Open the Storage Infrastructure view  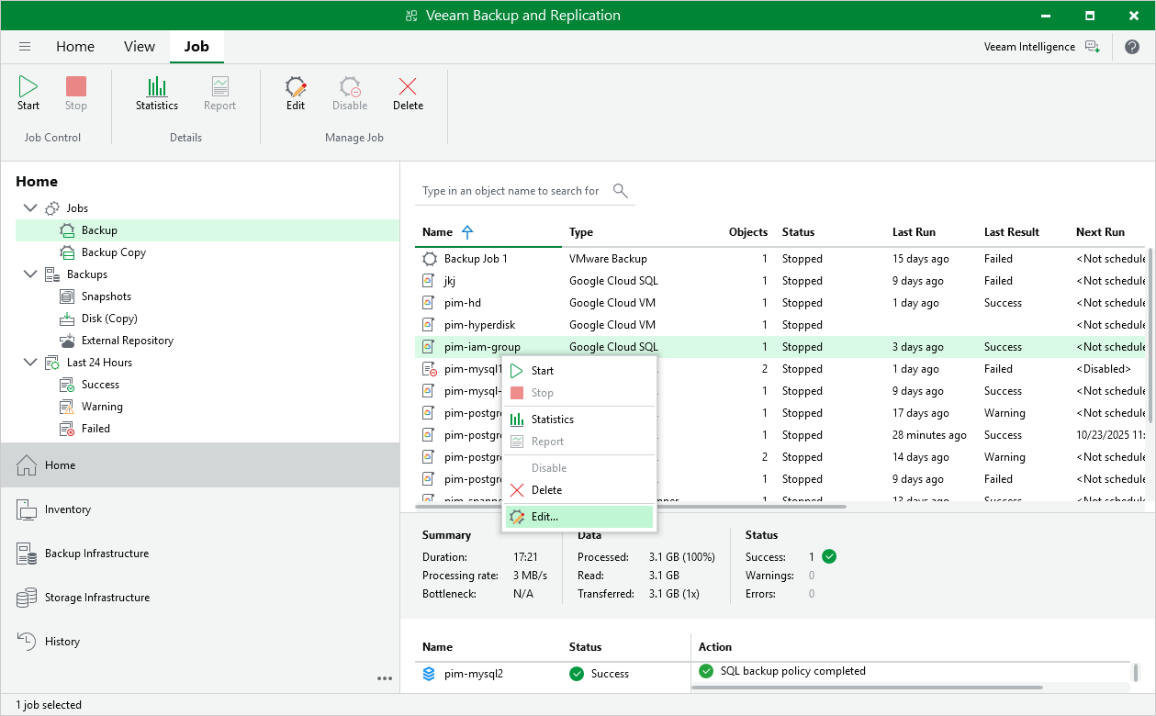(200, 598)
